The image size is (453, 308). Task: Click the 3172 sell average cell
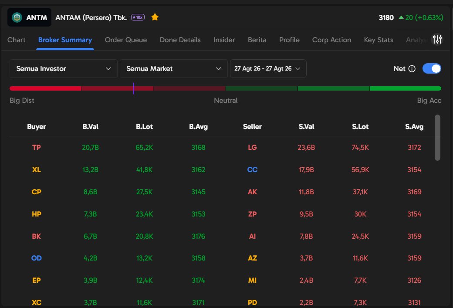(414, 147)
